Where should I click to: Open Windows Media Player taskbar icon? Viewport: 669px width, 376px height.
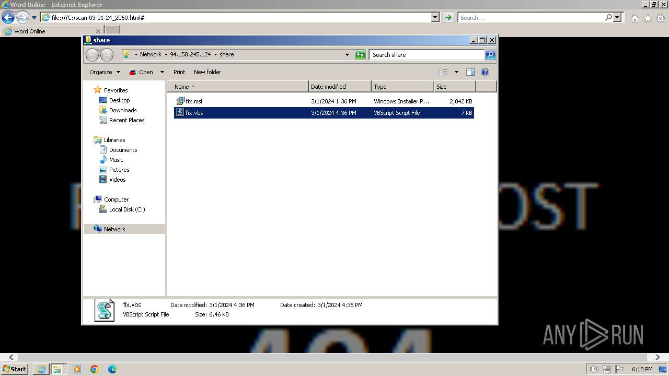click(77, 369)
